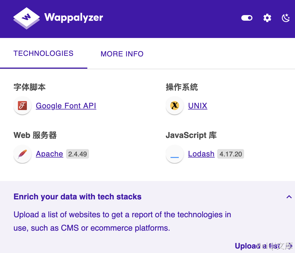The height and width of the screenshot is (253, 295).
Task: Click the Wappalyzer title text
Action: (x=74, y=18)
